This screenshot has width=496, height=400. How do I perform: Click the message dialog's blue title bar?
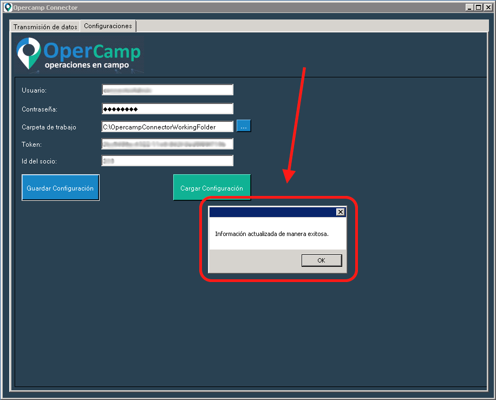click(271, 212)
